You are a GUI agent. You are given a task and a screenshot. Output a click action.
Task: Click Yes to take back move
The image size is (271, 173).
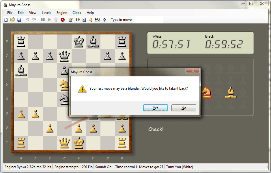[x=155, y=108]
